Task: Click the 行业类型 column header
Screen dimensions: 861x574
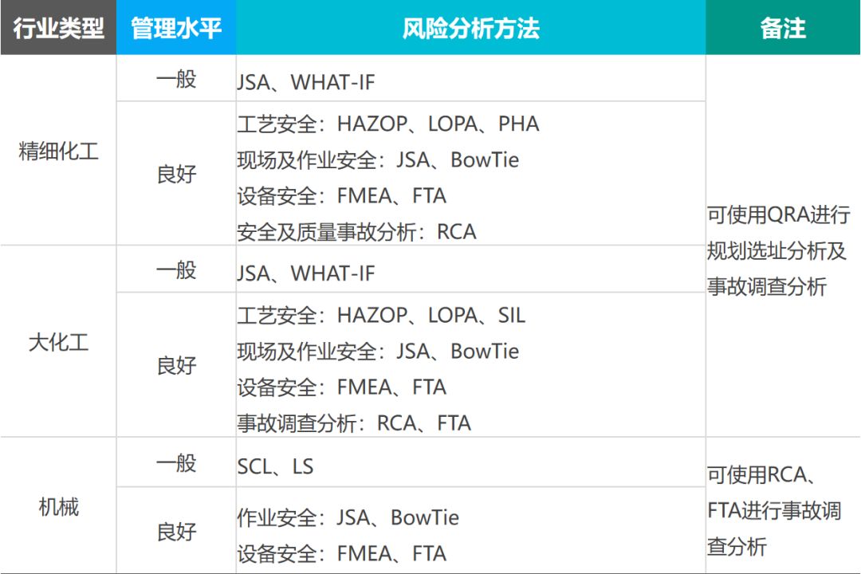Action: coord(58,29)
